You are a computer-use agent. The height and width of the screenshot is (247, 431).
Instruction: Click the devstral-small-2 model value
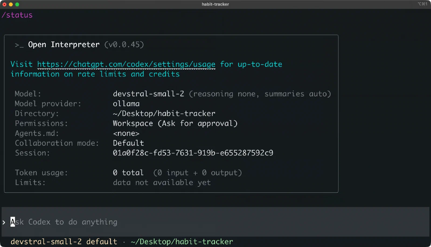click(148, 94)
